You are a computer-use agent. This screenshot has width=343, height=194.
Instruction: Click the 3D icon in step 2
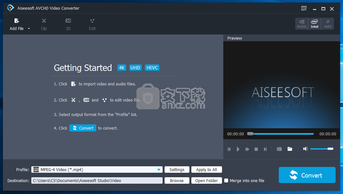(86, 100)
